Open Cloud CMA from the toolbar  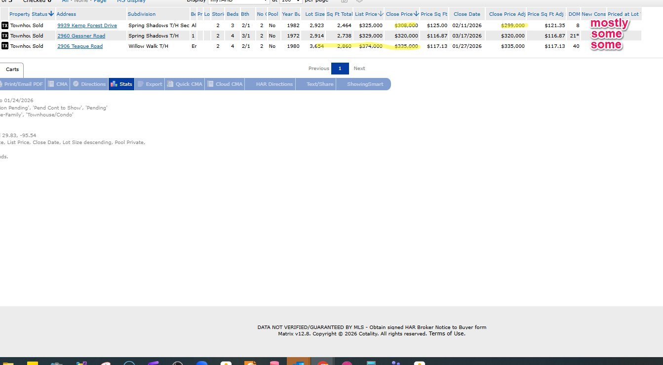(x=225, y=84)
